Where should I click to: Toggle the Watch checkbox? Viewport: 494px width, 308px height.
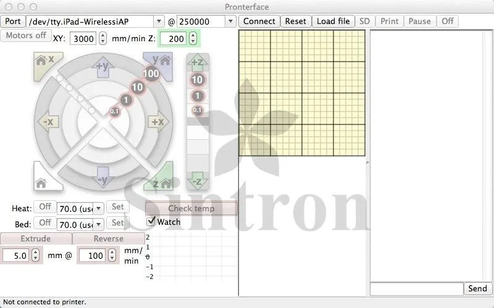click(151, 222)
